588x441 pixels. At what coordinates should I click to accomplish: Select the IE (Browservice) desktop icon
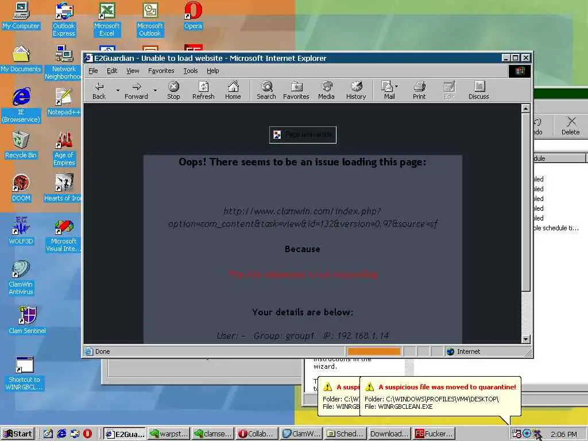[x=21, y=106]
